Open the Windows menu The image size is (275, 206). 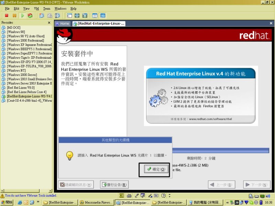pos(60,9)
